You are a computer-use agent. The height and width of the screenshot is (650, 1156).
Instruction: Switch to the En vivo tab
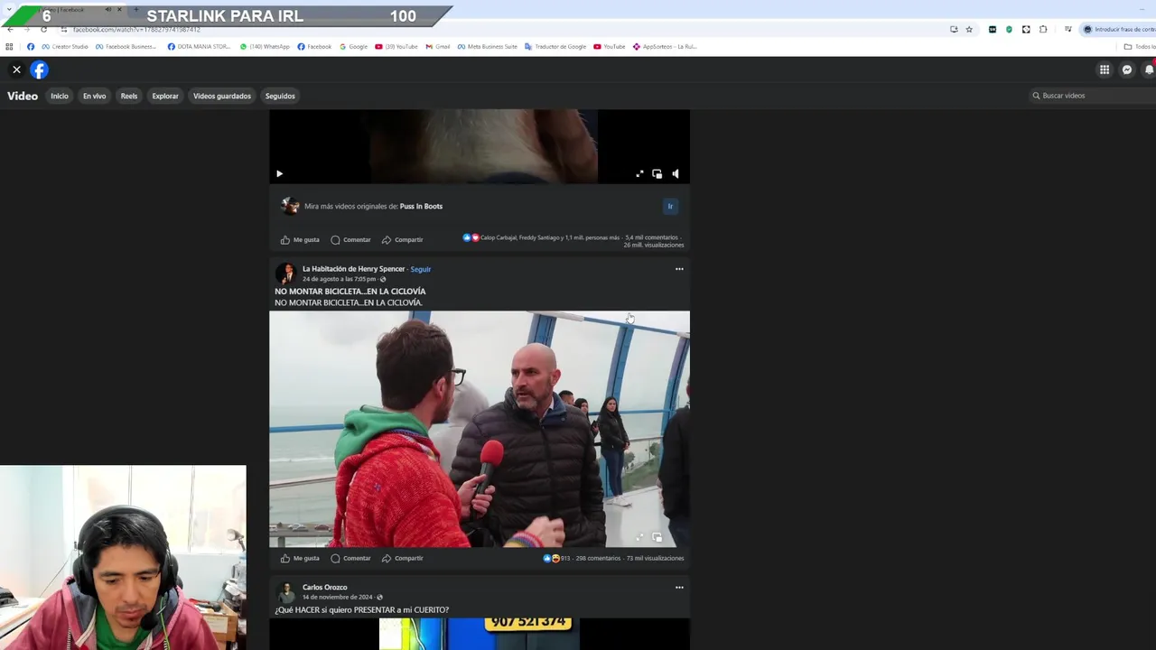click(95, 96)
